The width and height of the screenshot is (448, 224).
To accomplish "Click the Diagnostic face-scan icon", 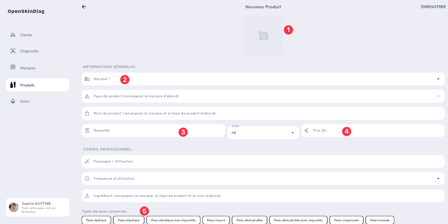I will [x=13, y=51].
